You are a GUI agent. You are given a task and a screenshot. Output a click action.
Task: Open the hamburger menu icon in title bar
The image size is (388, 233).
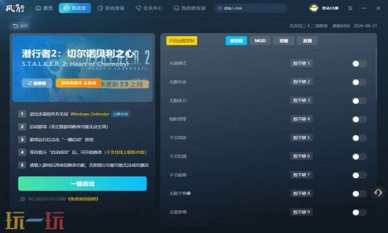coord(350,8)
